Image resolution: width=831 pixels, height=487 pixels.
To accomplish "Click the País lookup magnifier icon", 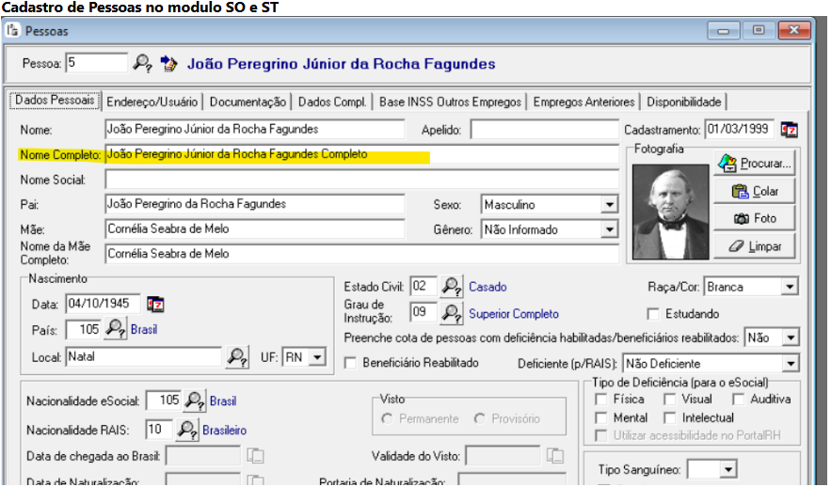I will (116, 330).
